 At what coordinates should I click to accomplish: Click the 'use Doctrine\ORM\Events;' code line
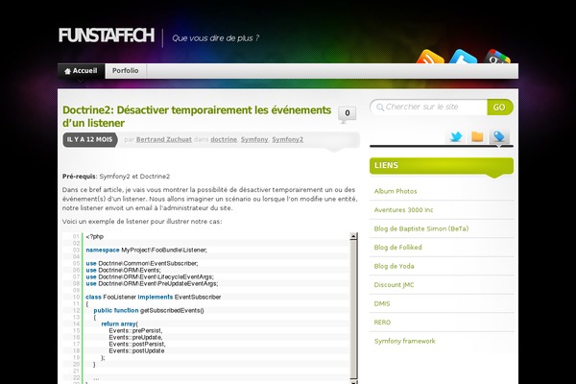point(123,270)
